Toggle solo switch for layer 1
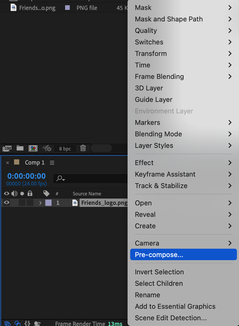The height and width of the screenshot is (326, 239). click(22, 203)
